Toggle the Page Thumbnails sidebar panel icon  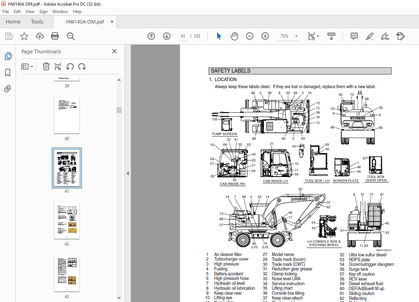(8, 56)
